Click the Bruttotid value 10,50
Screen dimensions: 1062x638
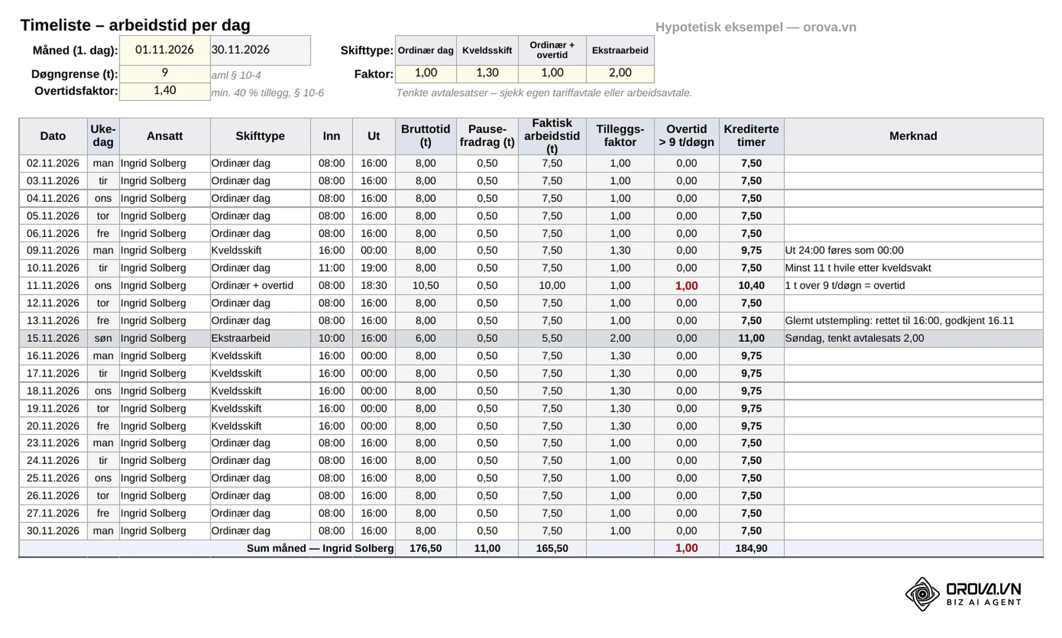(x=425, y=286)
